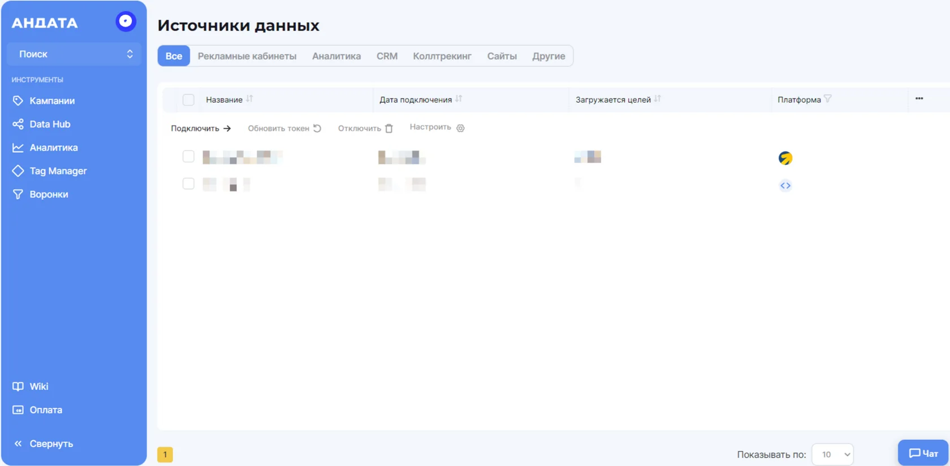Switch to the Аналитика tab
The image size is (950, 466).
click(336, 56)
